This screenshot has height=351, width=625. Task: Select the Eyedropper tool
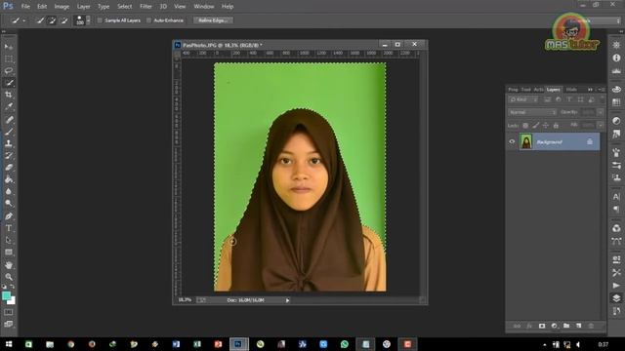[9, 106]
